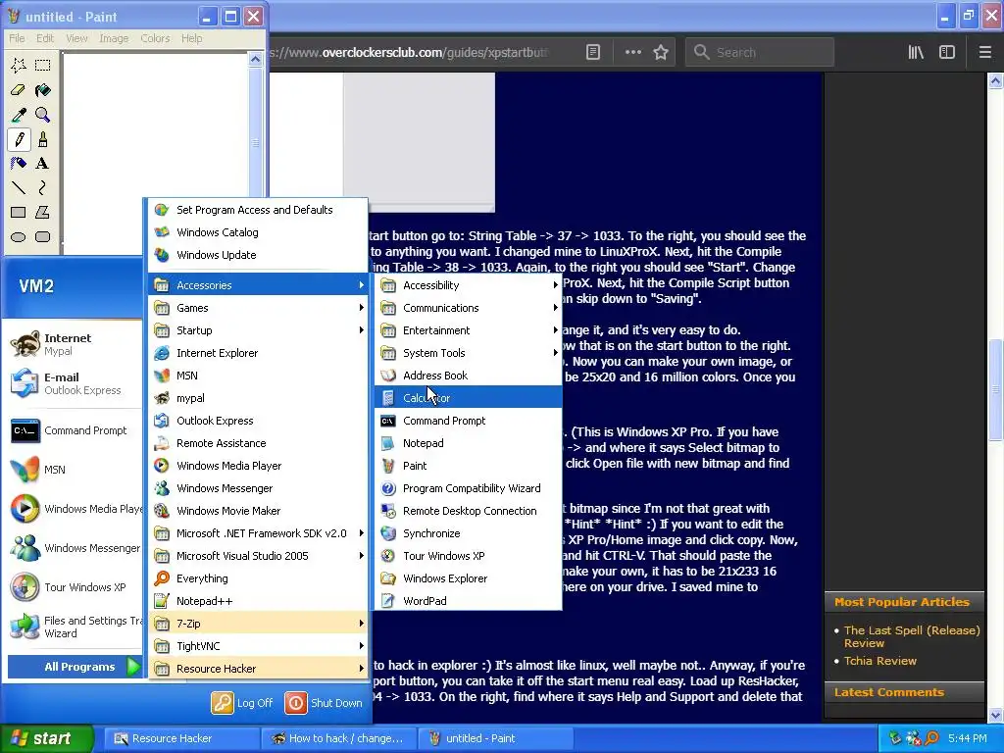
Task: Open Paint's File menu
Action: tap(17, 38)
